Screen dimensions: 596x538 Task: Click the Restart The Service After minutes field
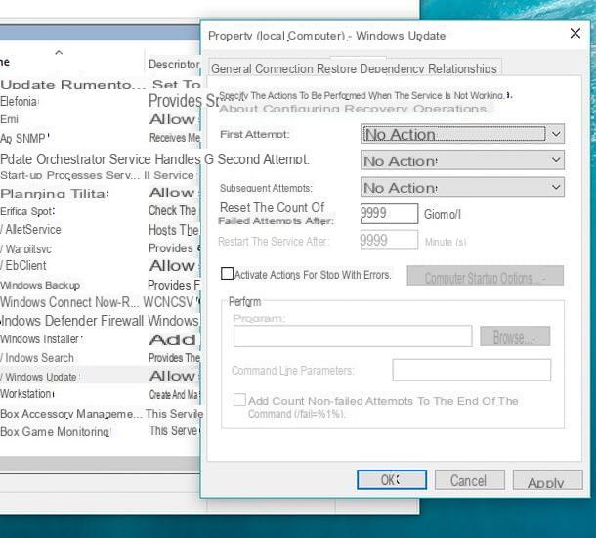point(389,240)
